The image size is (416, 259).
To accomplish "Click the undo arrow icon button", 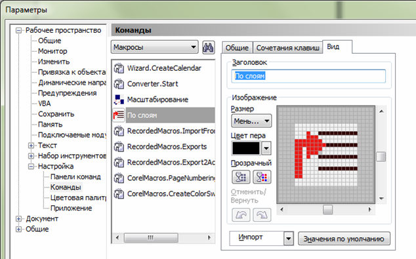I will pos(241,214).
